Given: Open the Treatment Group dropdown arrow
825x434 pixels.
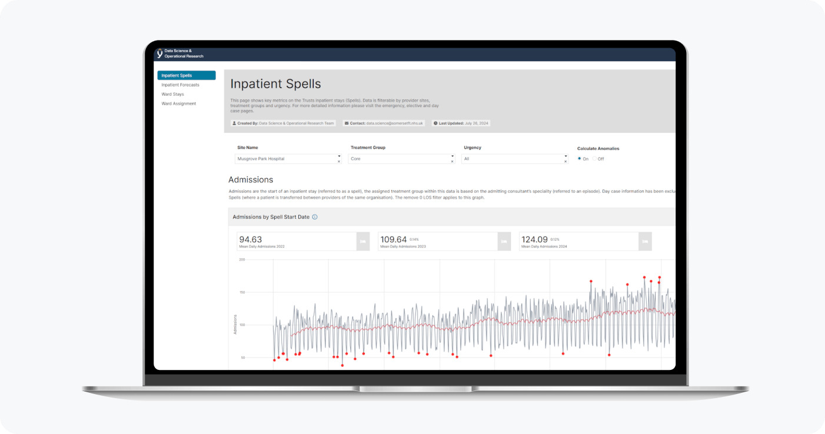Looking at the screenshot, I should [453, 156].
